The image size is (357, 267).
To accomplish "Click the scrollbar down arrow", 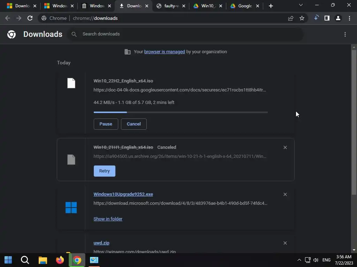I will click(354, 250).
